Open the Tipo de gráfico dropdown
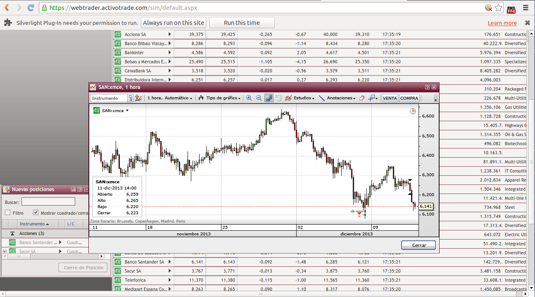Viewport: 535px width, 297px height. point(224,98)
